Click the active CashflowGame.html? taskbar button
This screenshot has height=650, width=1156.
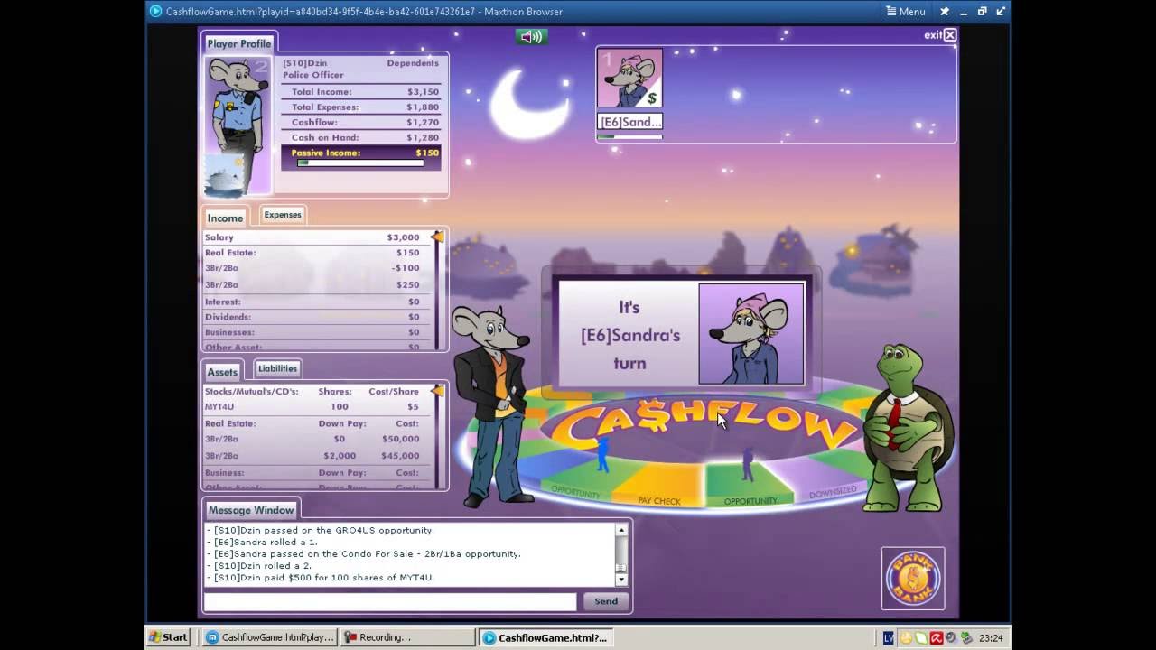[545, 637]
